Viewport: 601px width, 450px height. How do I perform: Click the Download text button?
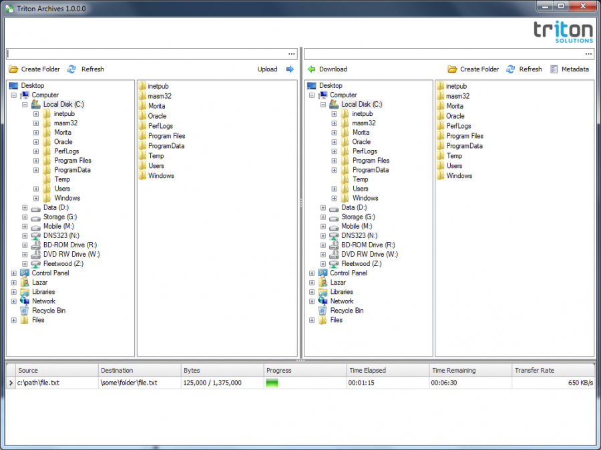(333, 69)
